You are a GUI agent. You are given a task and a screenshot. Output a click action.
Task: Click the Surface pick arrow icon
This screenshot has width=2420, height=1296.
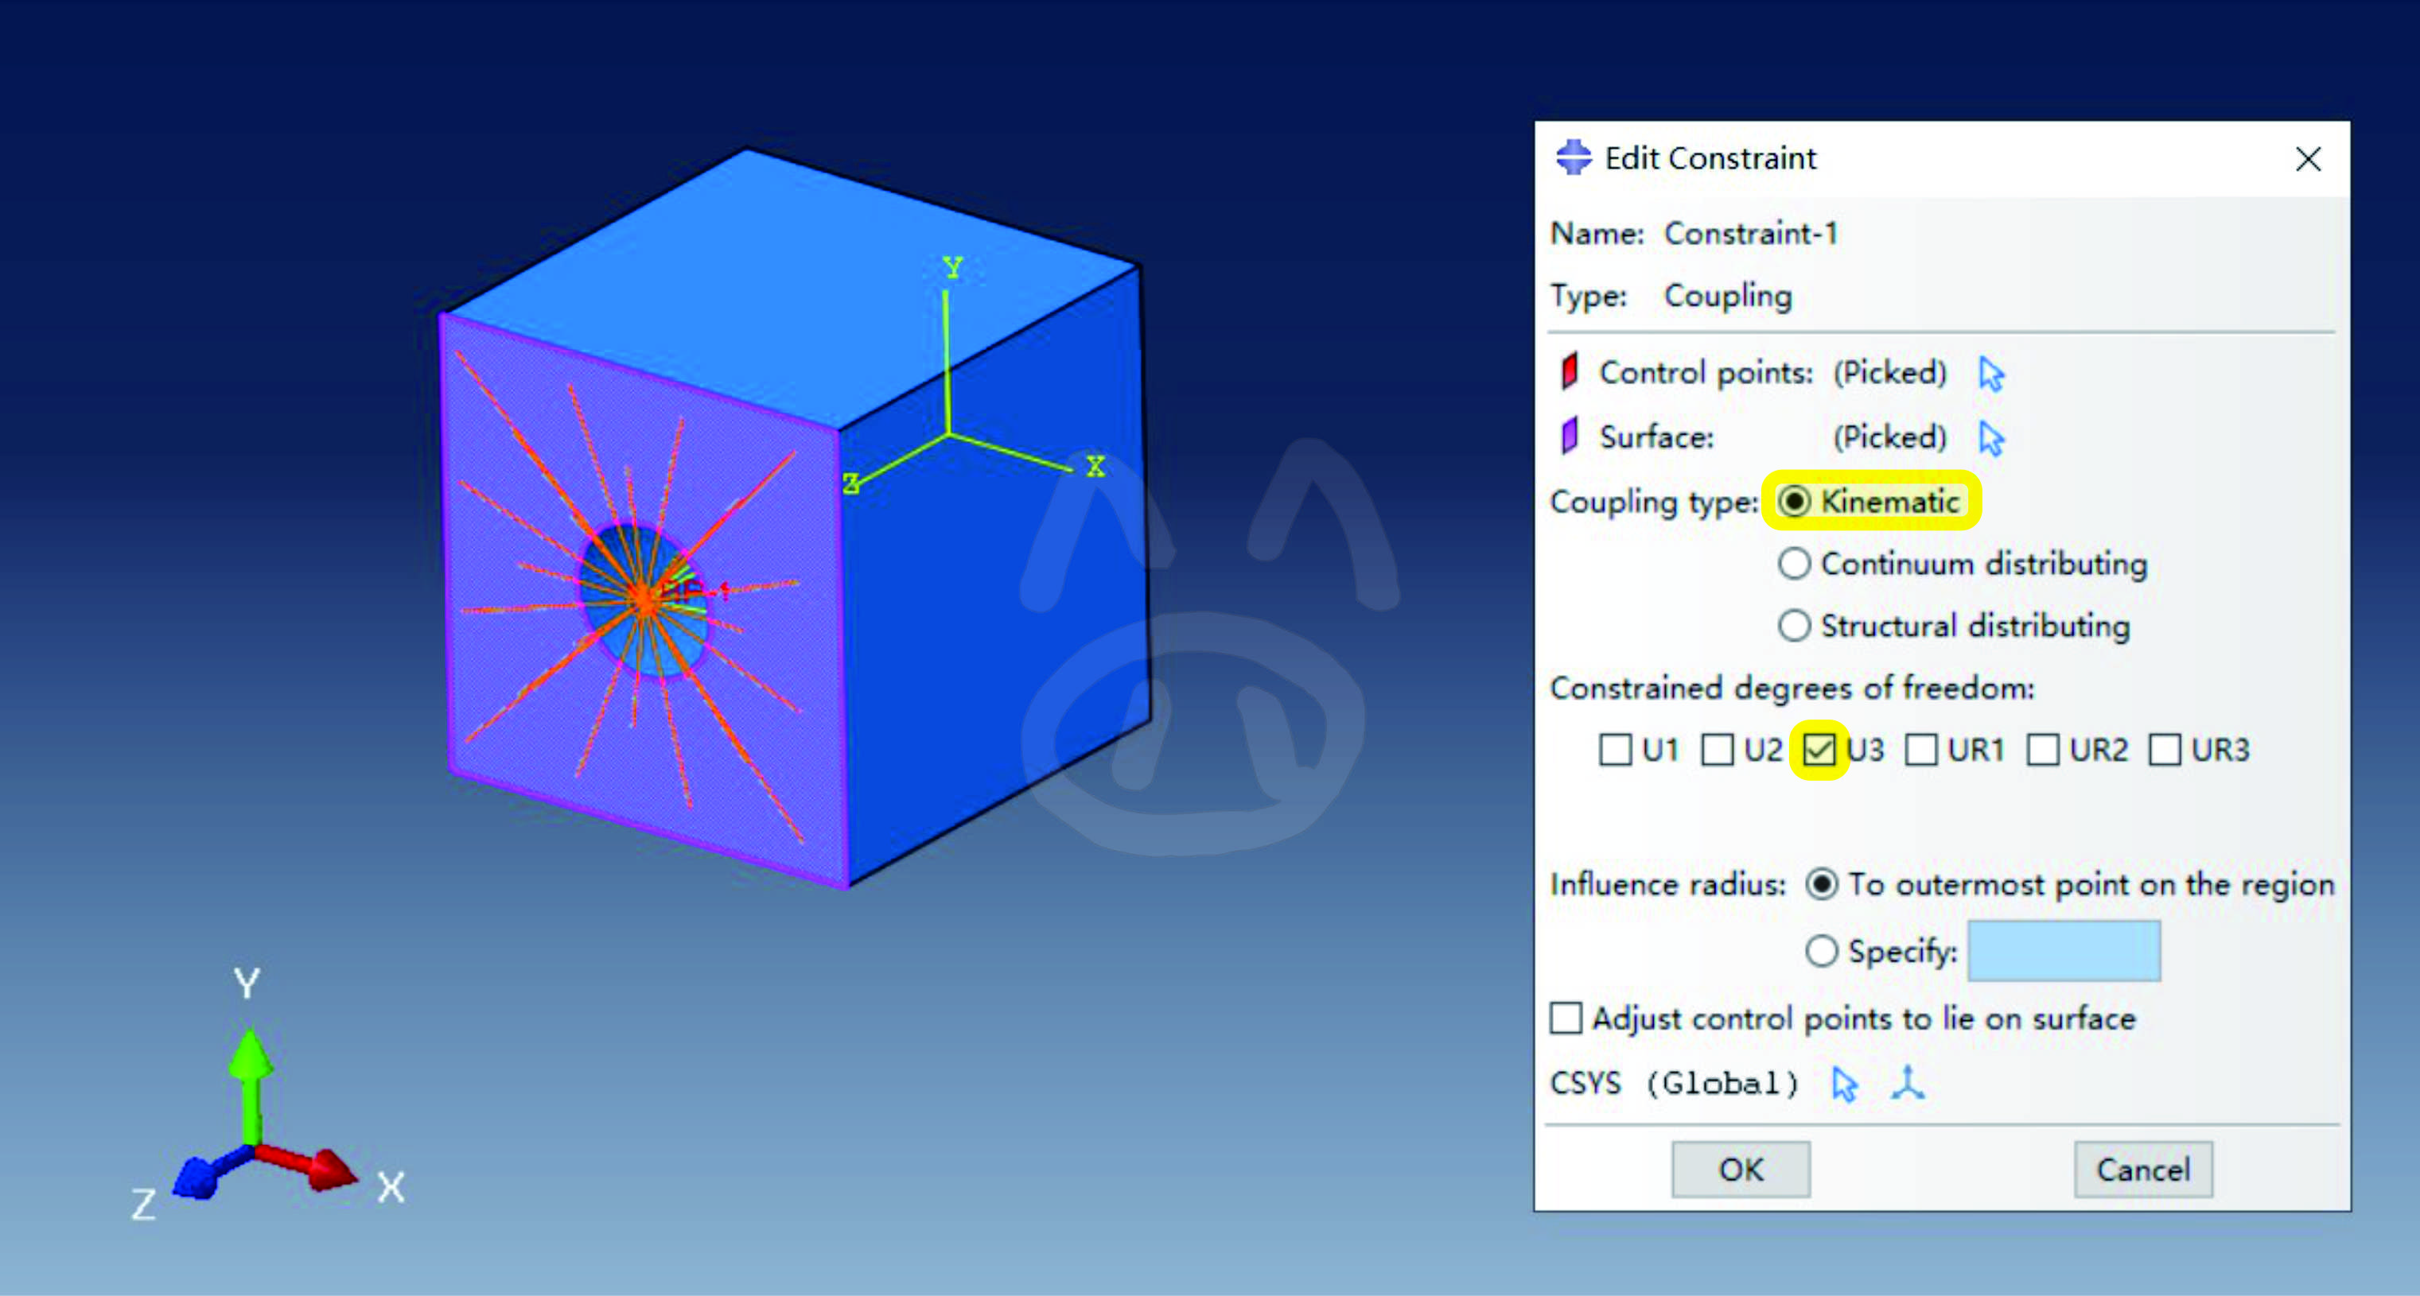(1990, 437)
